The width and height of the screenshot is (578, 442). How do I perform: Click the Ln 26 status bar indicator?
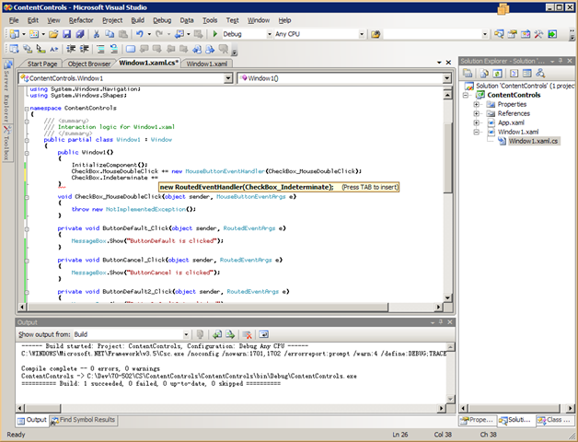click(x=400, y=435)
